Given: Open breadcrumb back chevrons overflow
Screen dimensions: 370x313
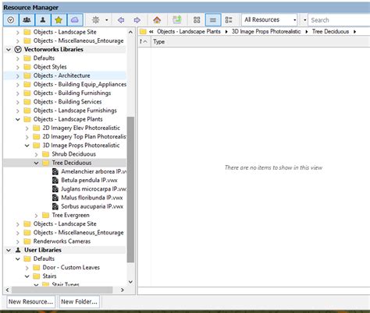Looking at the screenshot, I should click(x=151, y=32).
